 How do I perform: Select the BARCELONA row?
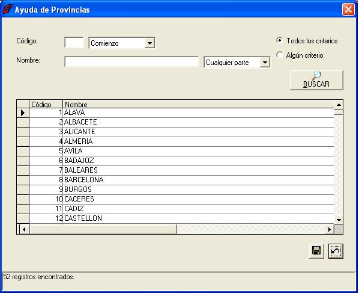coord(175,180)
